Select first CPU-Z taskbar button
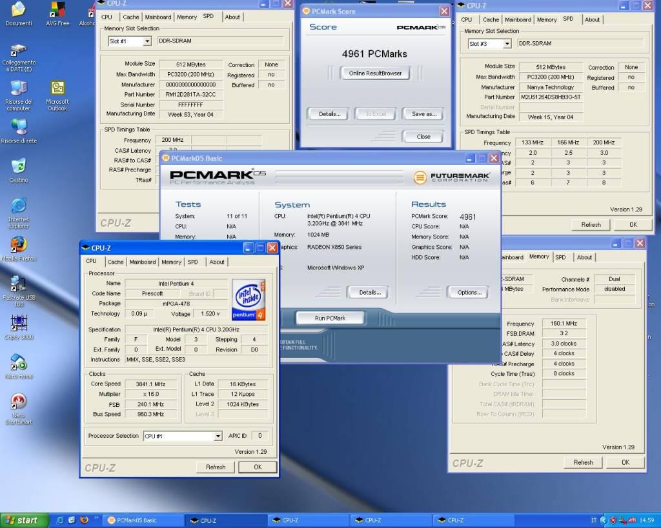This screenshot has width=661, height=528. click(226, 520)
